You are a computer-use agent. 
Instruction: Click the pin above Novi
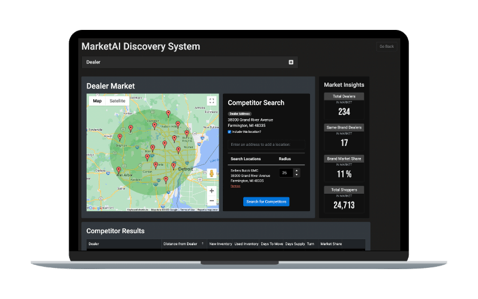tap(153, 148)
